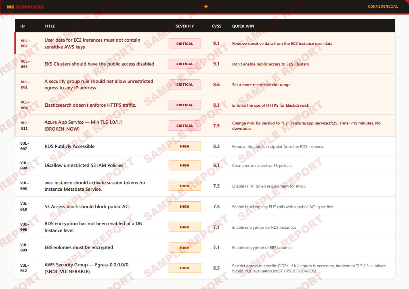Click the diamond icon in the header
This screenshot has height=289, width=409.
206,6
